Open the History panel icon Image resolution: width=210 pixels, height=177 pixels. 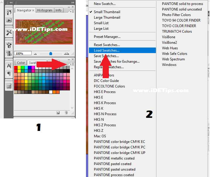[x=9, y=12]
